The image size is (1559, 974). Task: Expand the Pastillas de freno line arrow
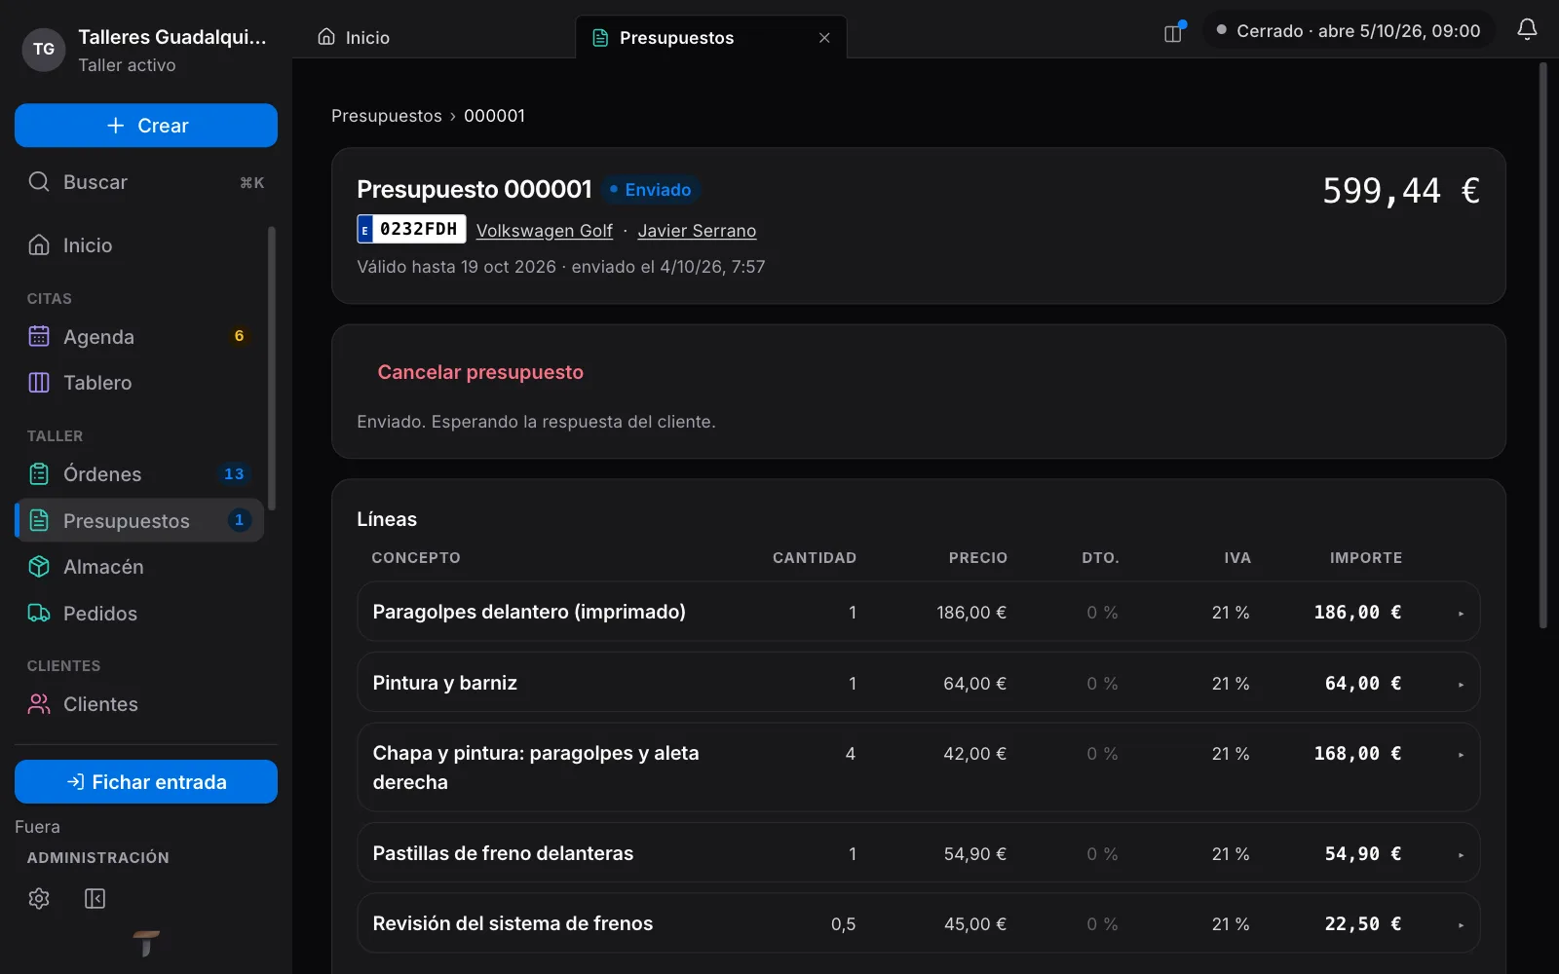tap(1461, 855)
